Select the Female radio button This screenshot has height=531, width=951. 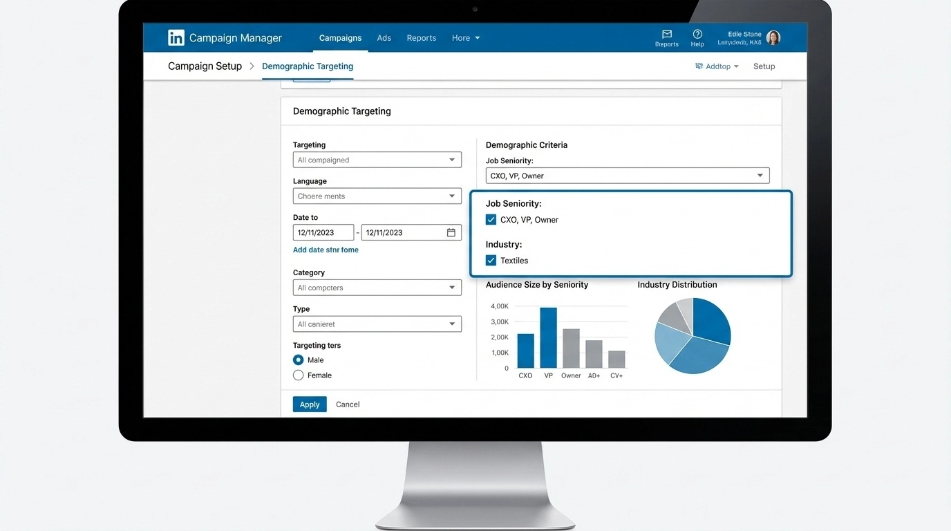pos(298,375)
